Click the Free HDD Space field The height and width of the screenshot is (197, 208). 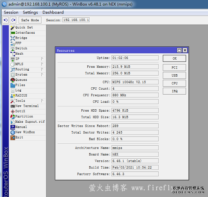tap(135, 111)
